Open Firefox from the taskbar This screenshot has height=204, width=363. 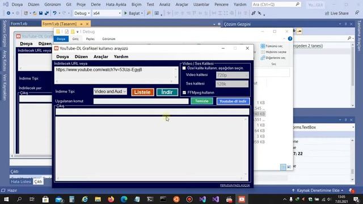coord(111,199)
